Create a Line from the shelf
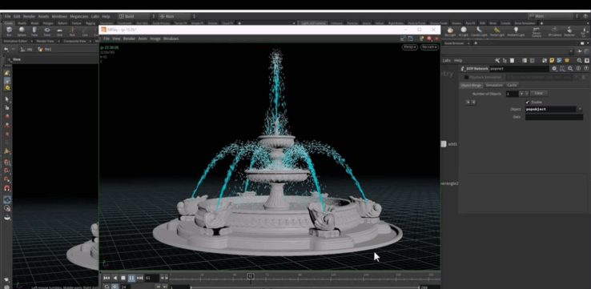Viewport: 591px width, 289px height. coord(85,31)
